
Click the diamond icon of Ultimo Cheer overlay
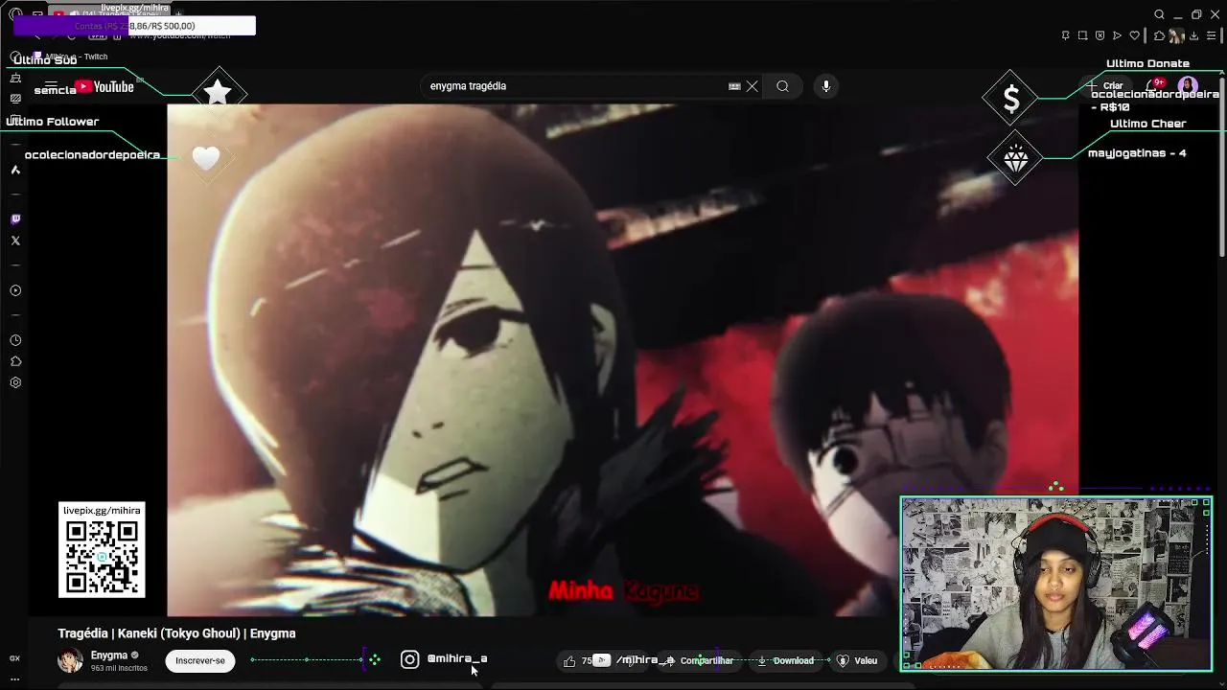click(x=1015, y=158)
